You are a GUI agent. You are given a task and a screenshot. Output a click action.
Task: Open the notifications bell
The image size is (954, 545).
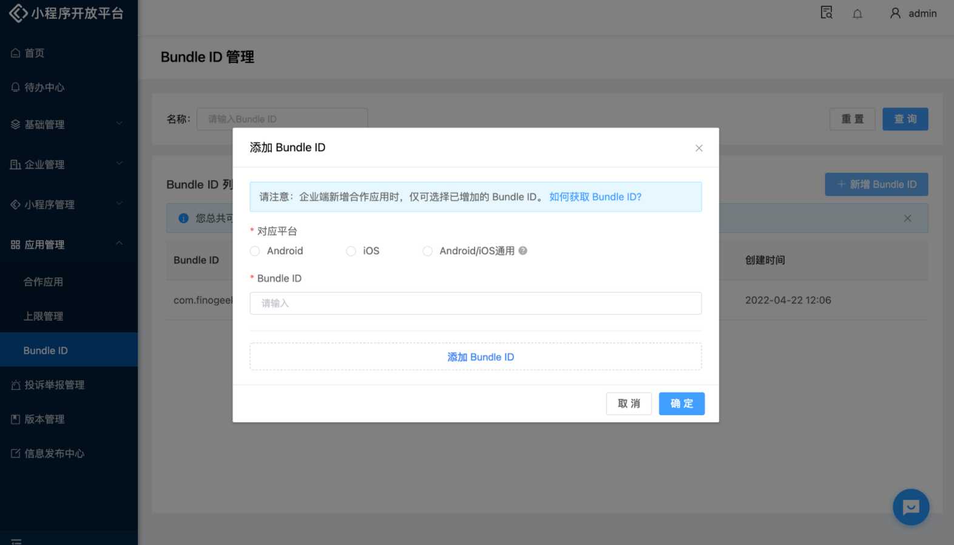tap(858, 13)
